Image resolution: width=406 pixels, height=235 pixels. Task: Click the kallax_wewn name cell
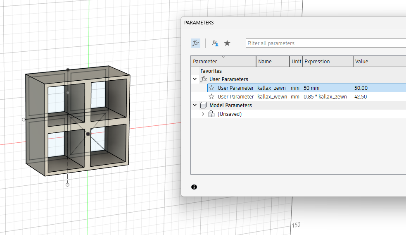point(272,96)
